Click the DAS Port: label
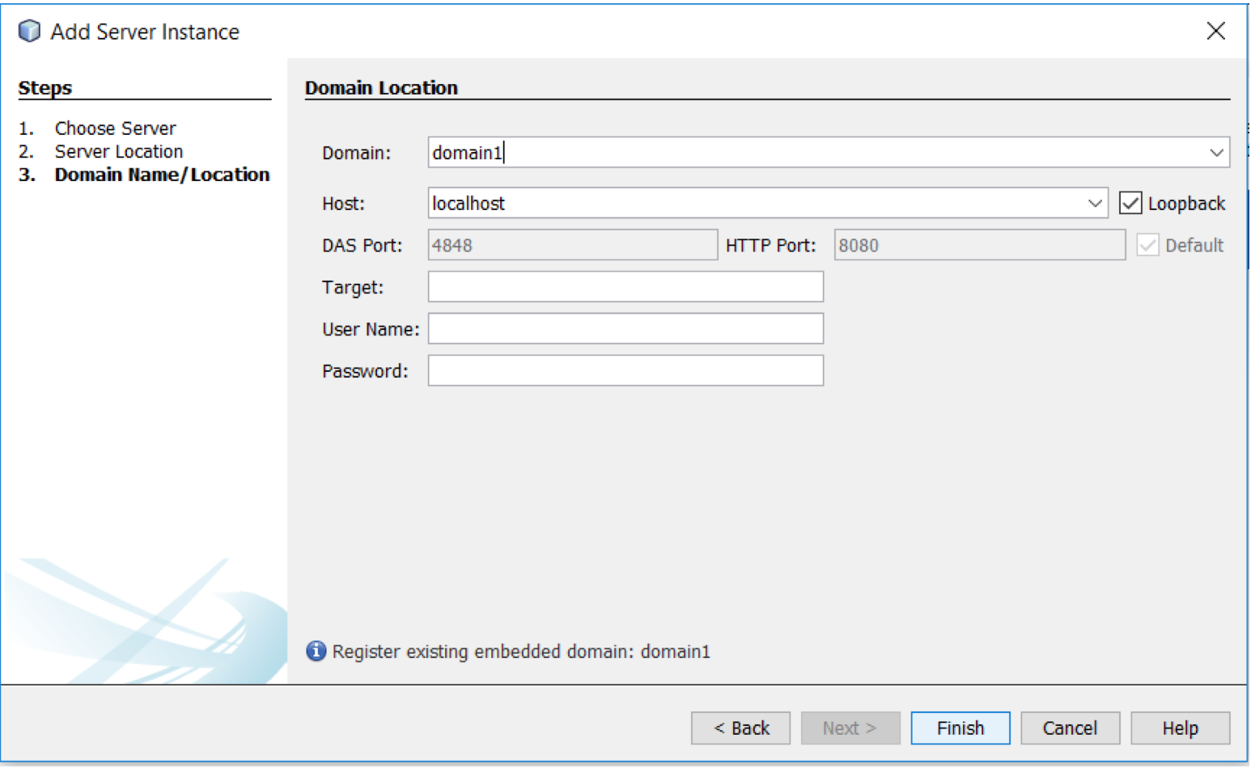1251x768 pixels. tap(362, 247)
